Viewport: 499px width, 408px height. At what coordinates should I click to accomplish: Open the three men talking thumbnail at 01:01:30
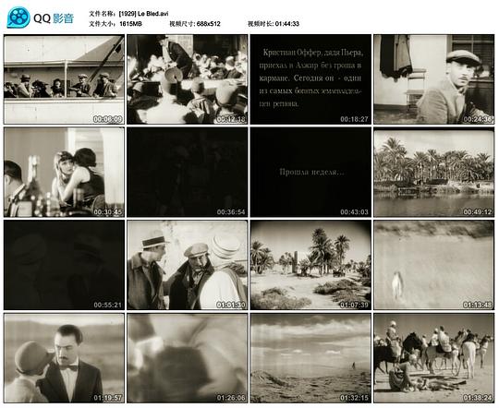[x=187, y=265]
